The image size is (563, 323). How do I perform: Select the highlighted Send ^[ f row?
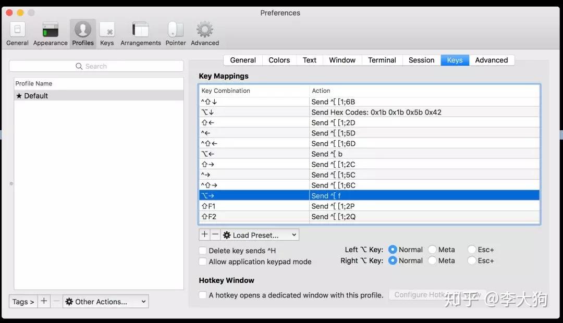[369, 195]
